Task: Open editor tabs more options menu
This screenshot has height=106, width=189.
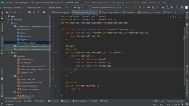Action: point(183,12)
